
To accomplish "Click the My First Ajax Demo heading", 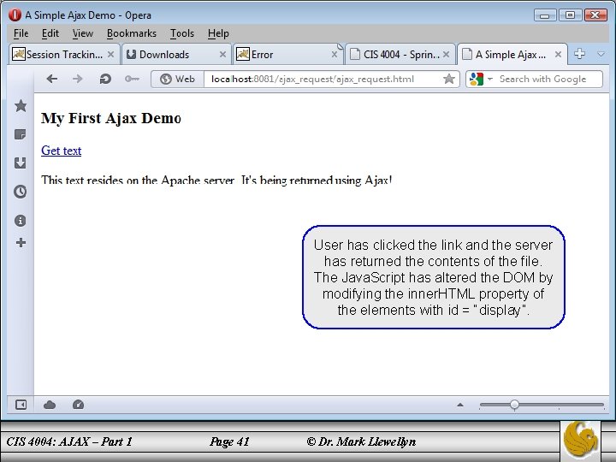I will click(x=111, y=118).
